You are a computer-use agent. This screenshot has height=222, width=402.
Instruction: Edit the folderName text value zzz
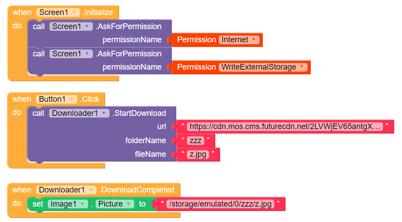pos(195,141)
